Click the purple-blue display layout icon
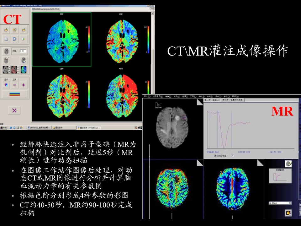Image resolution: width=301 pixels, height=226 pixels. pos(6,85)
